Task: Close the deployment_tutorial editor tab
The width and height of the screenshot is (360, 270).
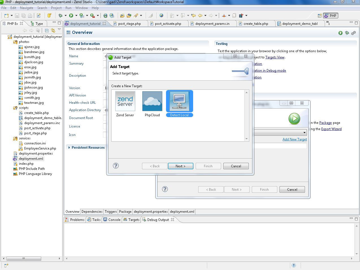Action: click(104, 23)
